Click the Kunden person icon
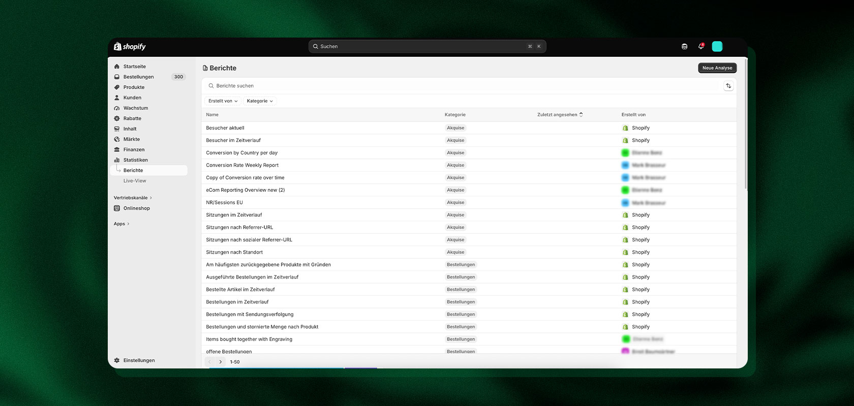 pos(117,98)
